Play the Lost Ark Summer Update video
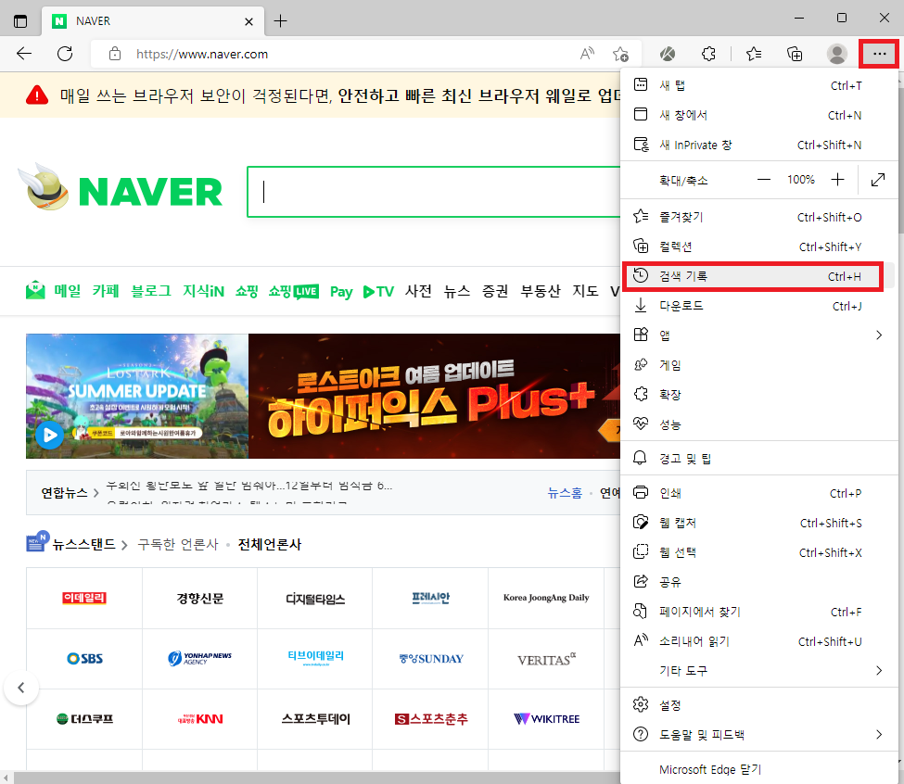This screenshot has width=904, height=784. 50,435
